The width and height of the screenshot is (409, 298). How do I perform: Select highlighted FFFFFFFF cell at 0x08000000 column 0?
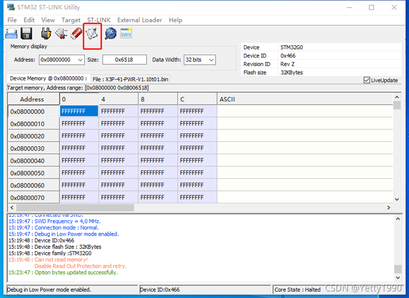tap(79, 111)
